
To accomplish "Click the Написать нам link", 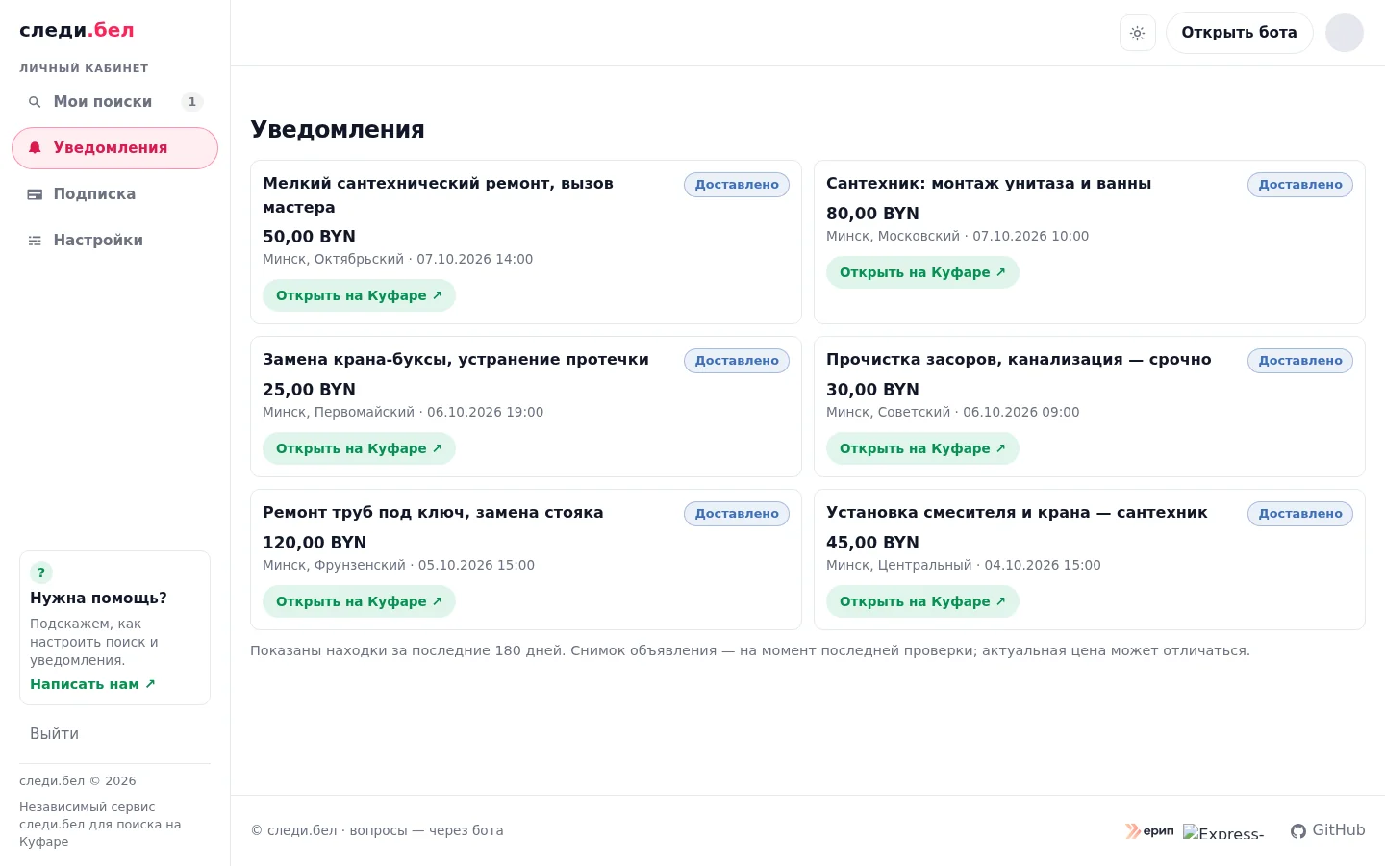I will (92, 684).
